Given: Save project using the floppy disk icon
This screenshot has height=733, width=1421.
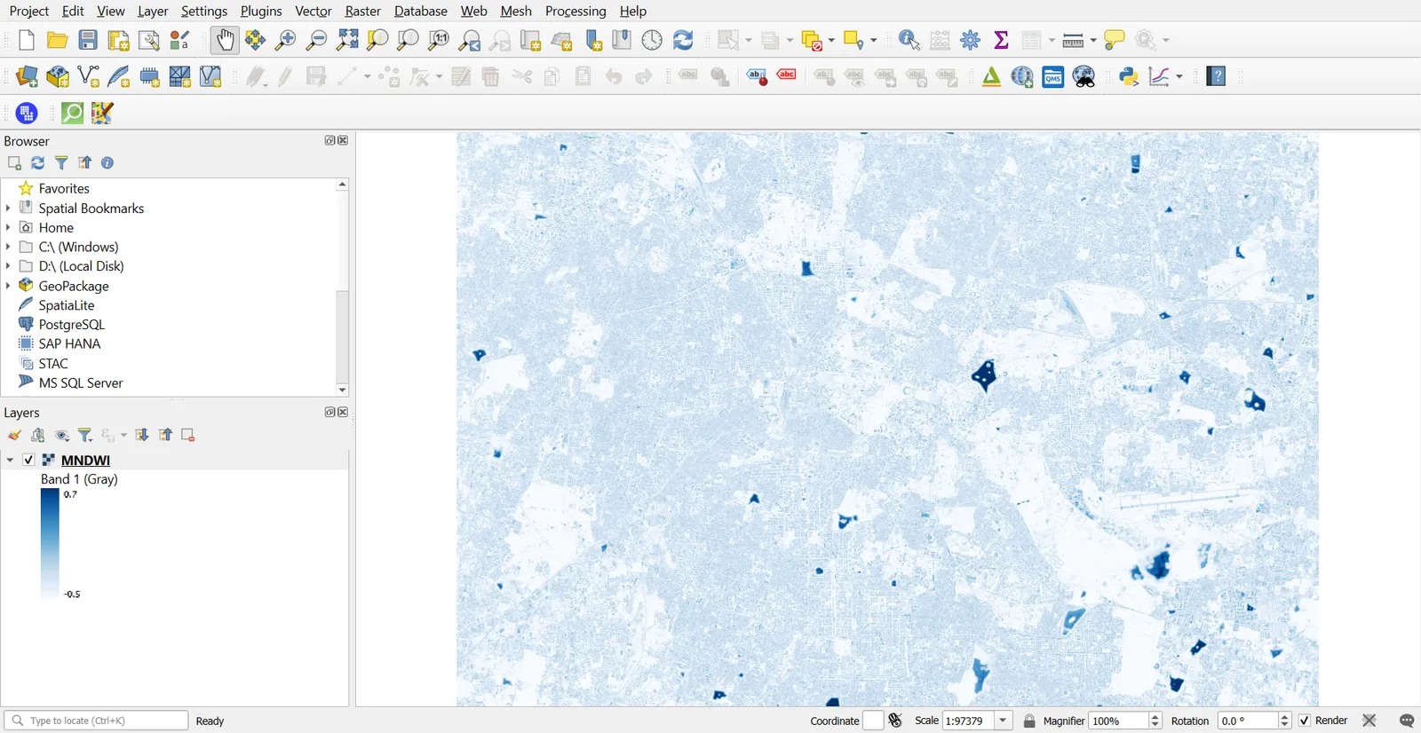Looking at the screenshot, I should pos(88,40).
